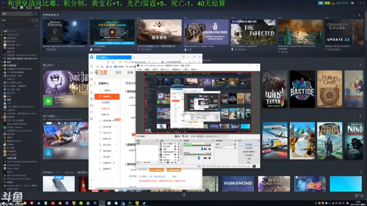Image resolution: width=367 pixels, height=206 pixels.
Task: Enable Studio Mode in OBS Controls
Action: (249, 155)
